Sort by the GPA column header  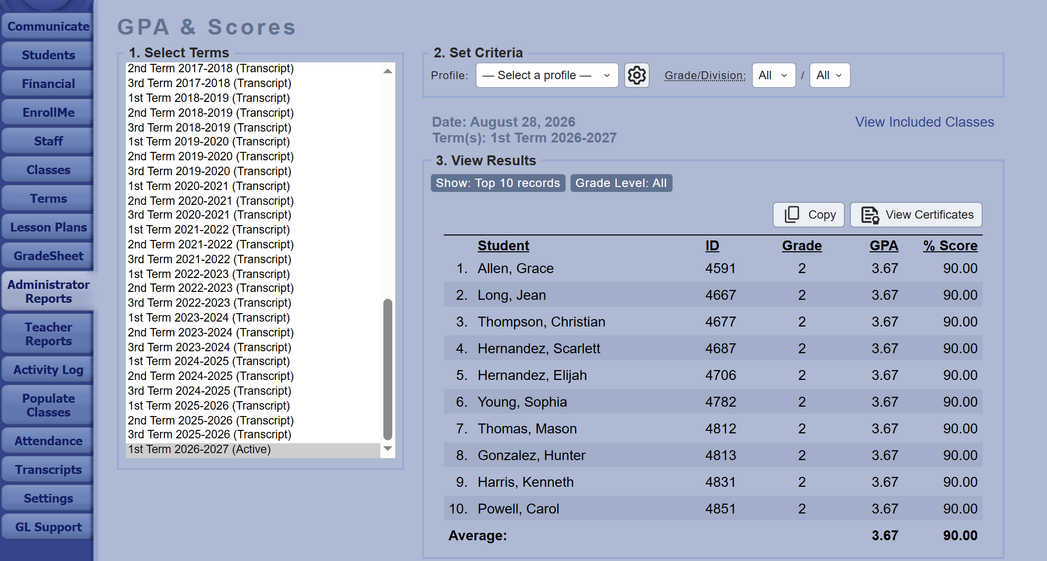884,246
